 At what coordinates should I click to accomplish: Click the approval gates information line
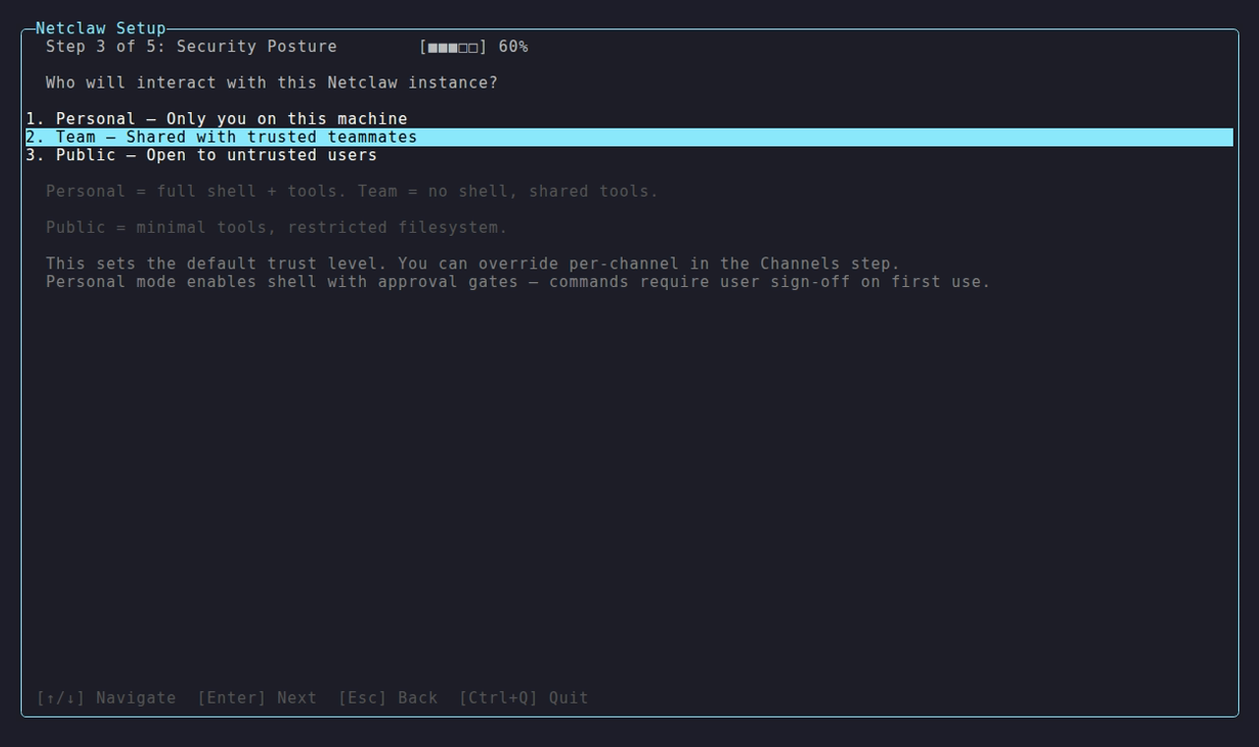point(518,282)
